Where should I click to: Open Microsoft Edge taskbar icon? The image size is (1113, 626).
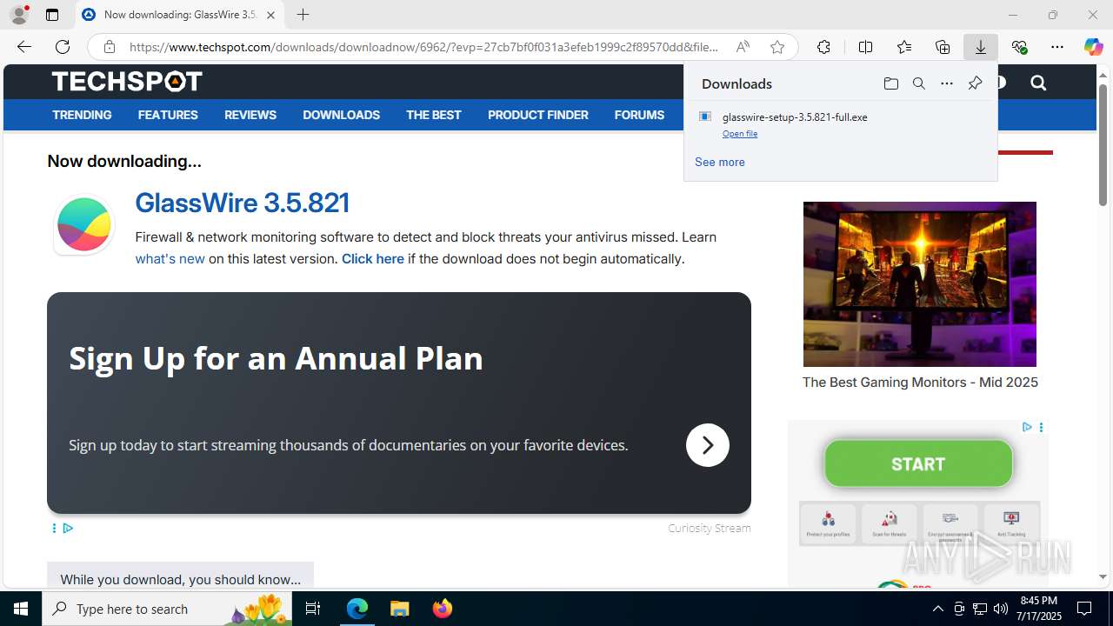[357, 609]
